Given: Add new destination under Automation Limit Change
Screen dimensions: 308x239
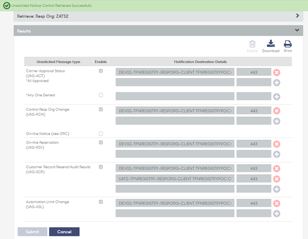Looking at the screenshot, I should click(x=276, y=214).
